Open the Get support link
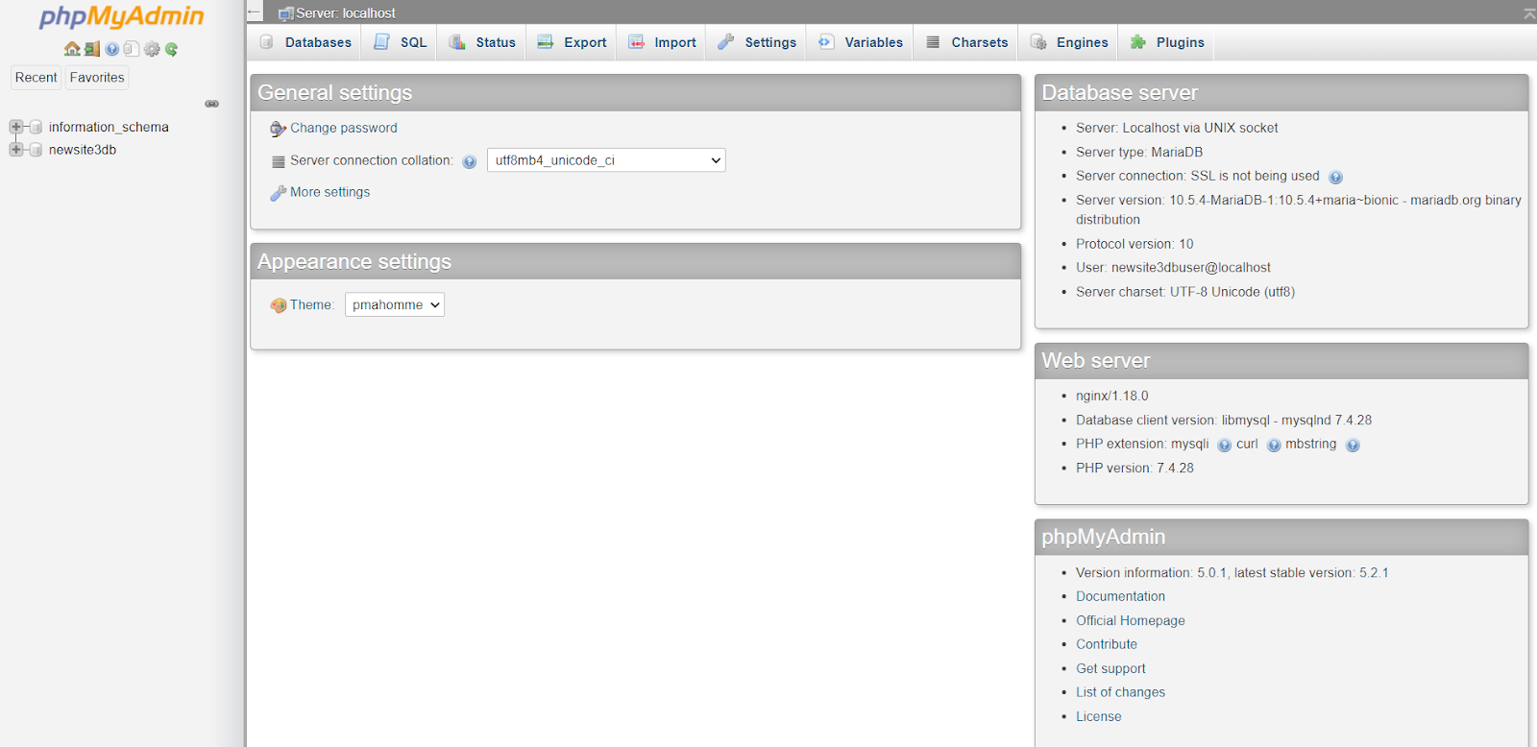The height and width of the screenshot is (747, 1537). tap(1110, 668)
